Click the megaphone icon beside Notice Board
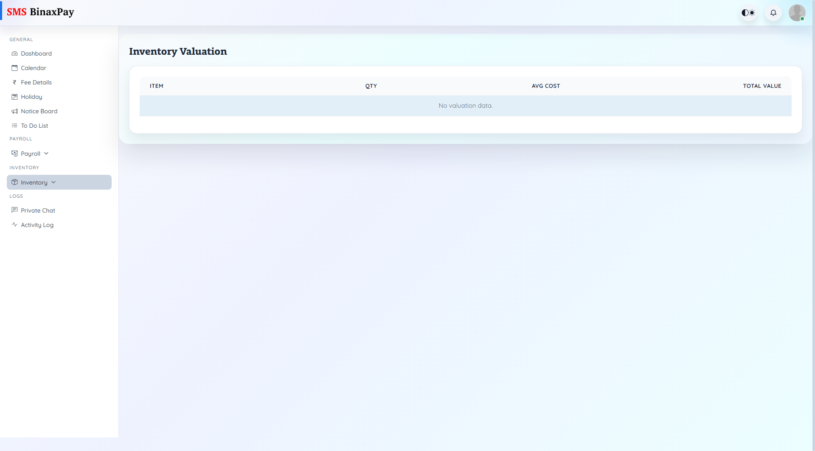The width and height of the screenshot is (815, 451). (x=14, y=111)
